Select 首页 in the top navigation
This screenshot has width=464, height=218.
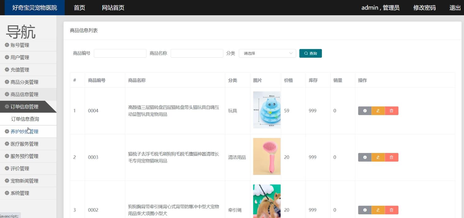click(79, 8)
